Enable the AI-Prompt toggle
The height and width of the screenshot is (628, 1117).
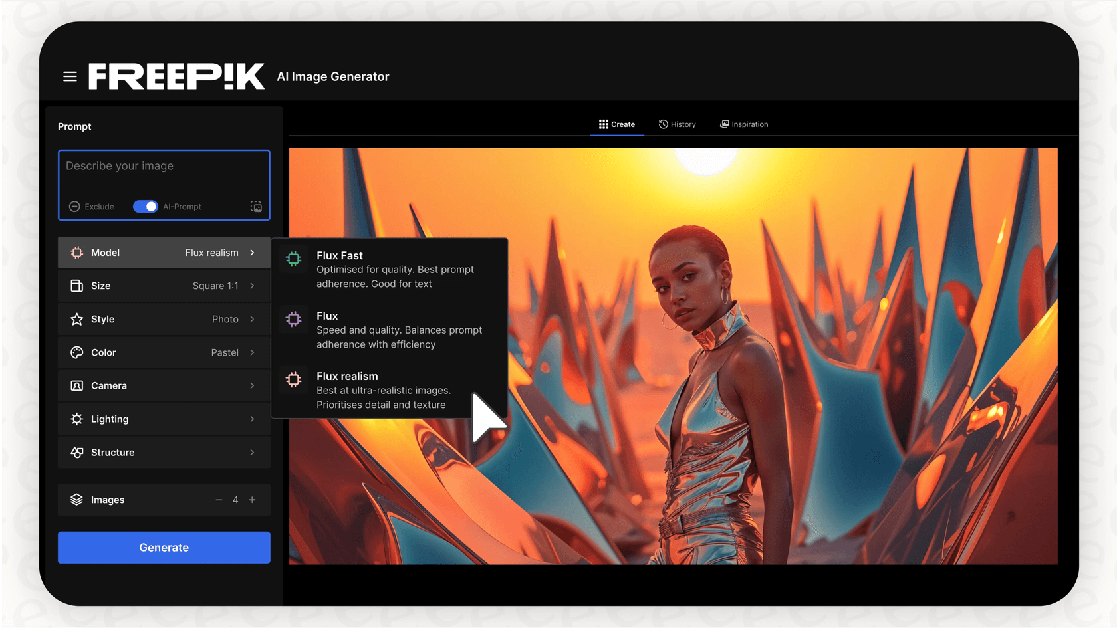click(x=145, y=207)
